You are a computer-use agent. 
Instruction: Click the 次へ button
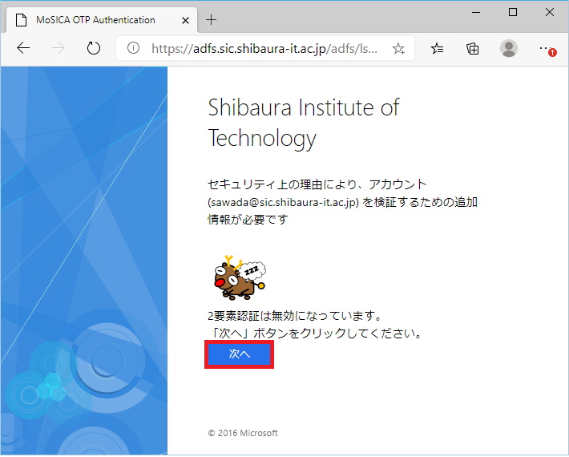click(x=239, y=354)
